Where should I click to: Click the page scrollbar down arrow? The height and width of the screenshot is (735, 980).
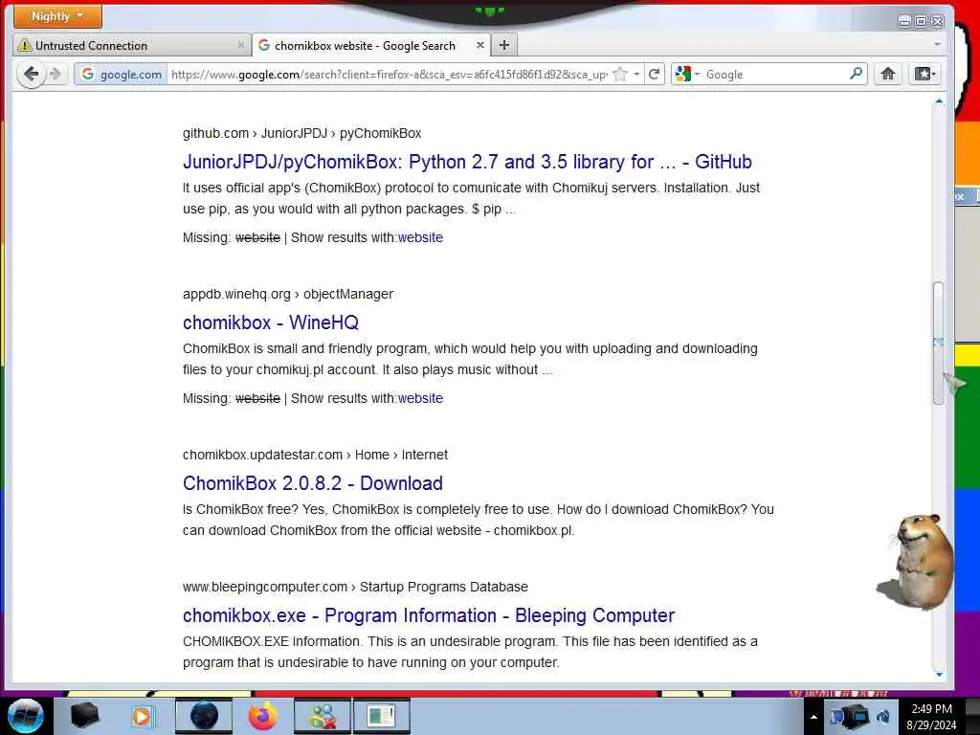point(938,675)
